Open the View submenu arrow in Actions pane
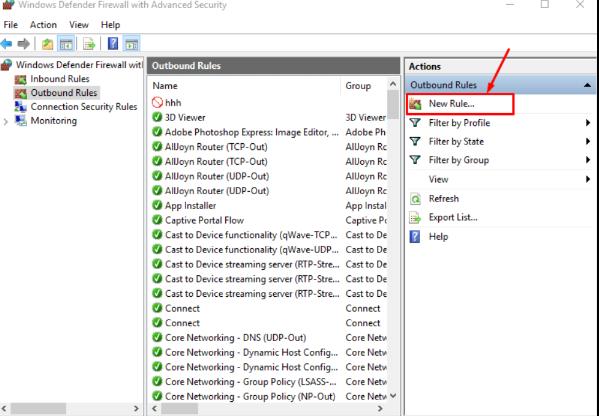Image resolution: width=599 pixels, height=416 pixels. pos(589,179)
